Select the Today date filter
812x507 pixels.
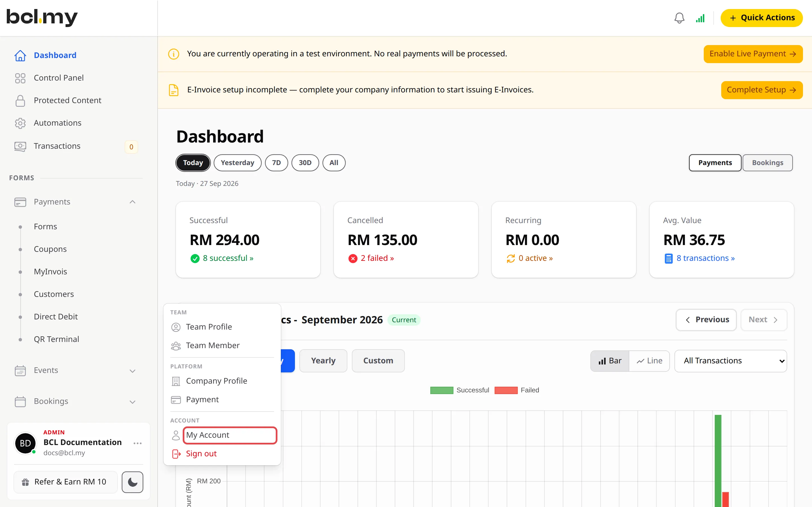pos(193,163)
